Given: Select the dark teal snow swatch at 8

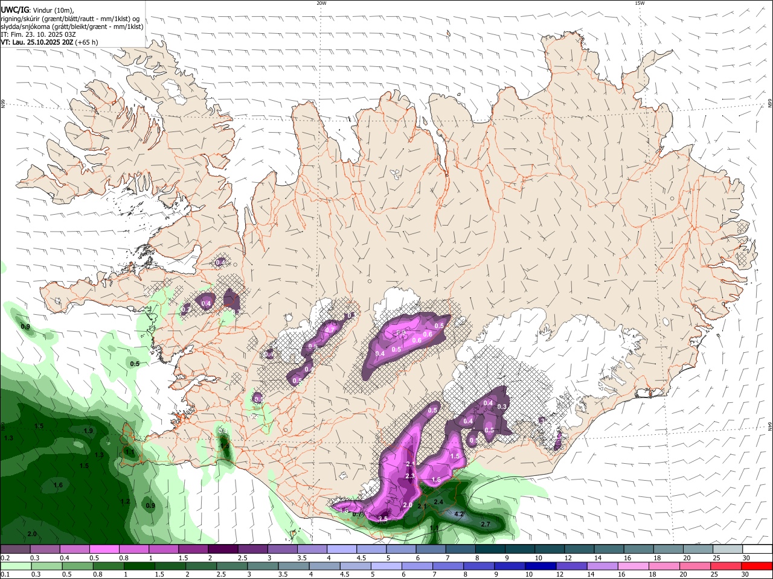Looking at the screenshot, I should point(490,549).
